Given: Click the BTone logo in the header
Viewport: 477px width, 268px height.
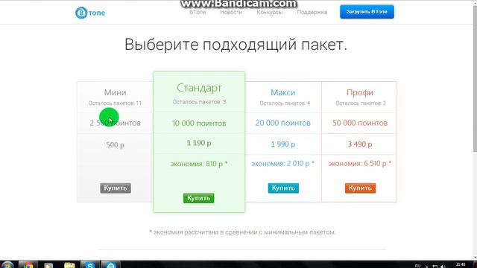Looking at the screenshot, I should [90, 13].
